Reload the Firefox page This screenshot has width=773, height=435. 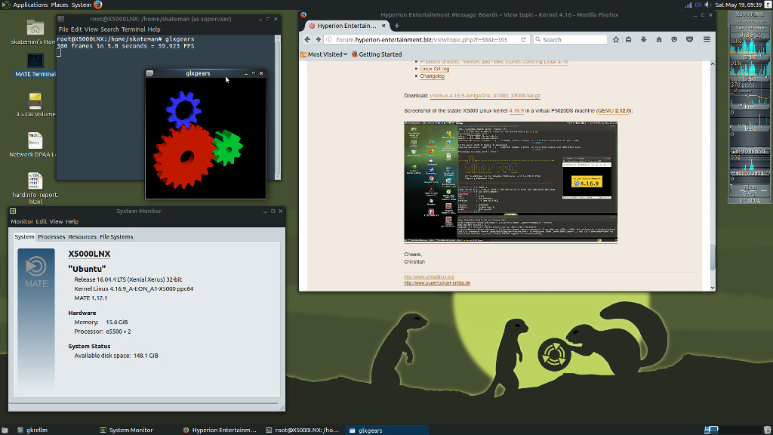(x=524, y=39)
